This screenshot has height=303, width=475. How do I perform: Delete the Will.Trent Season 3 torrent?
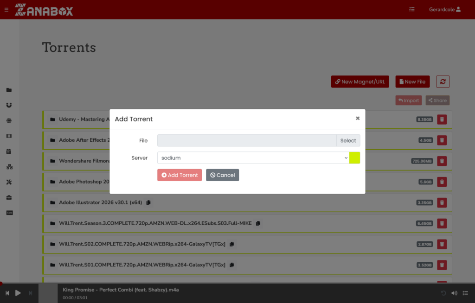[441, 223]
